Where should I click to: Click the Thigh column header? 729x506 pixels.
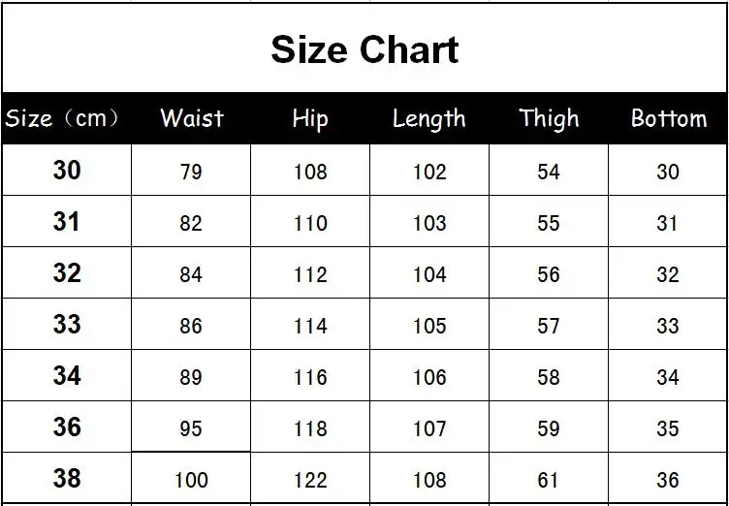[x=549, y=119]
